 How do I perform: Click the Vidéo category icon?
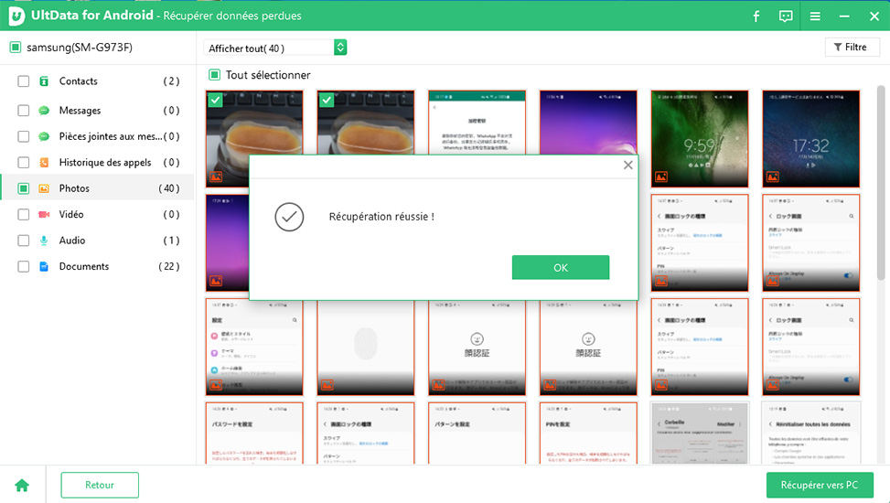coord(44,215)
